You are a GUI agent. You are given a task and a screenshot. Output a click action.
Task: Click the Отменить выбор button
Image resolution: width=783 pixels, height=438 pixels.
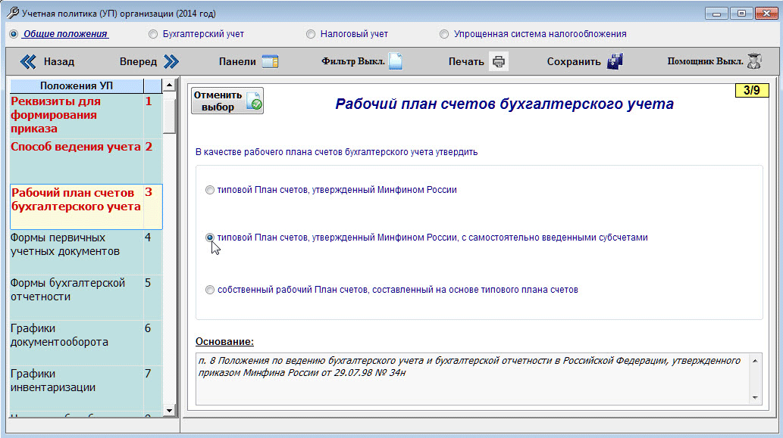point(227,101)
